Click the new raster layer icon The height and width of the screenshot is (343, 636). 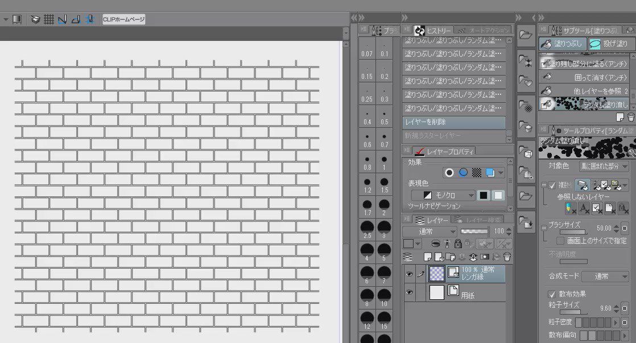pyautogui.click(x=428, y=257)
